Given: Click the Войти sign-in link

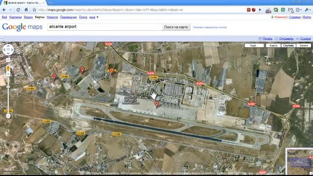Looking at the screenshot, I should [307, 17].
